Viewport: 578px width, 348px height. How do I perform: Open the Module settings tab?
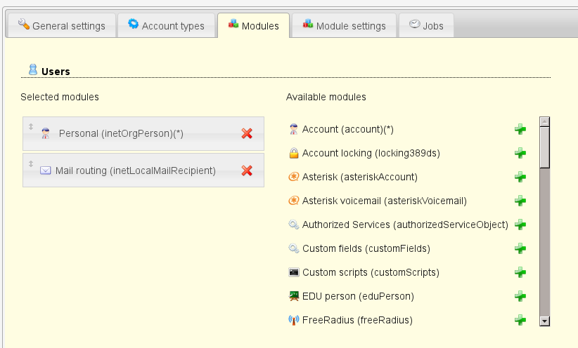(x=344, y=26)
